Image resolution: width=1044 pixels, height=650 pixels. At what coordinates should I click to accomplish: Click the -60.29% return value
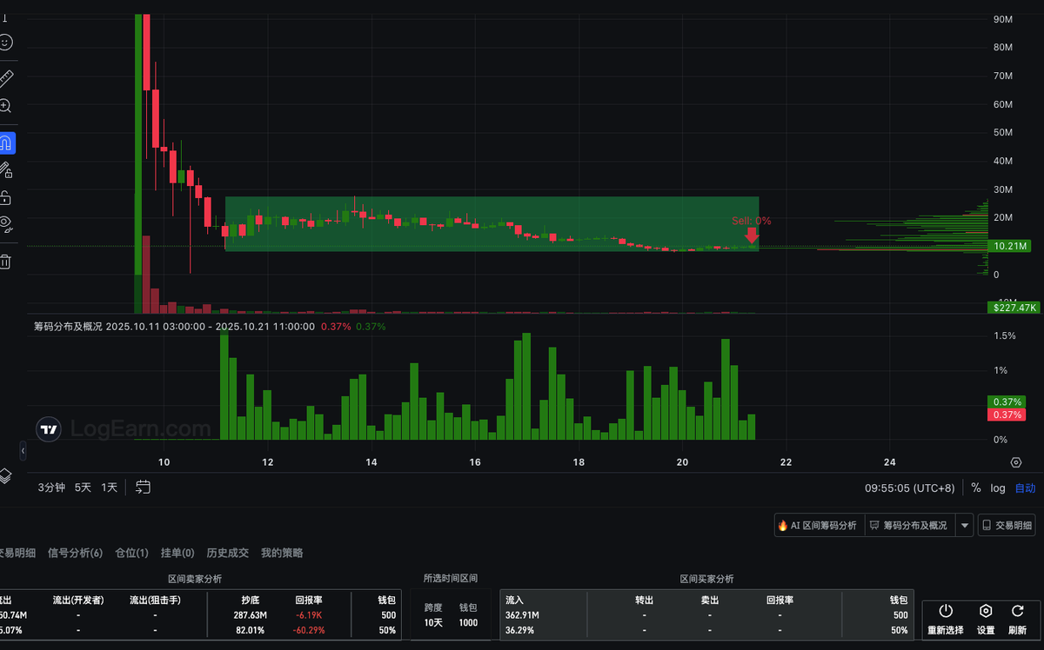pos(309,630)
